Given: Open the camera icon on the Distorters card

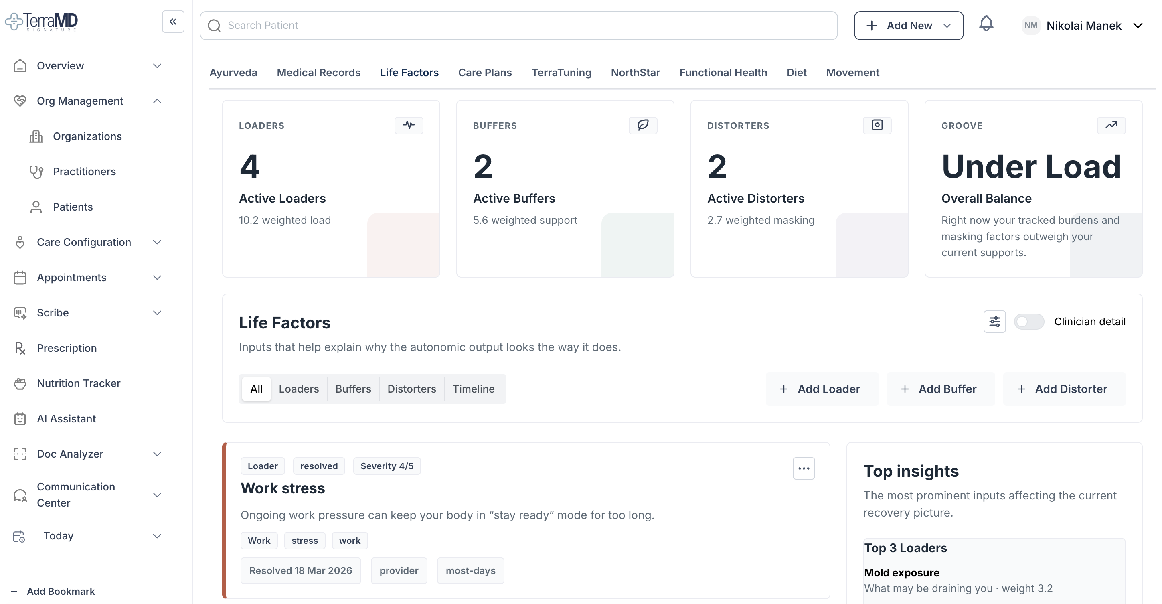Looking at the screenshot, I should 877,125.
